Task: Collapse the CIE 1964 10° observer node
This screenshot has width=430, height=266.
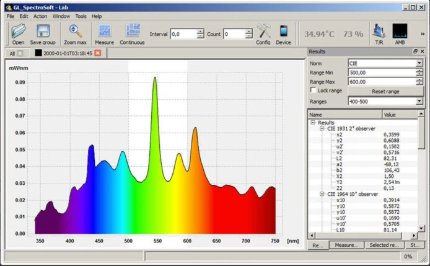Action: [322, 194]
